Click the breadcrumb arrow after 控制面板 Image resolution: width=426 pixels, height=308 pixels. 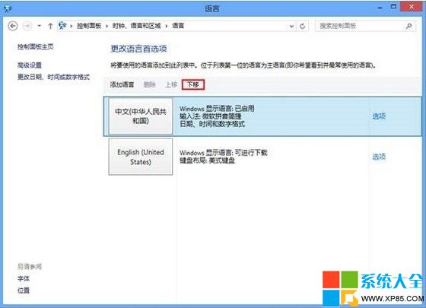106,26
